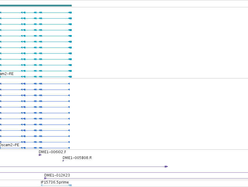Click the purple arrowhead ending the long purple feature

tap(166, 167)
